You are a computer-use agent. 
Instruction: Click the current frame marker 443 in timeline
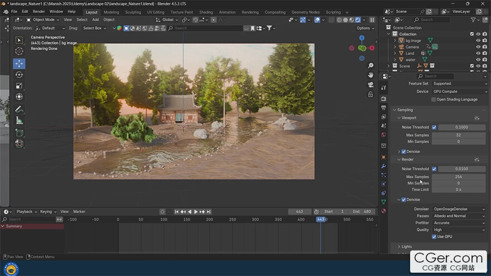tap(320, 220)
